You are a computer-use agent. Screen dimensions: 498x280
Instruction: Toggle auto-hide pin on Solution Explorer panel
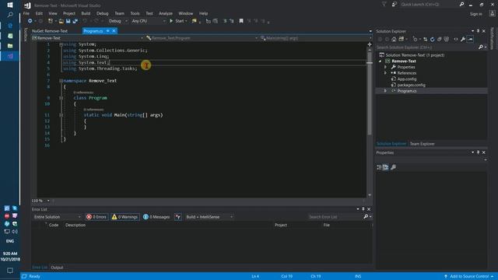point(478,31)
